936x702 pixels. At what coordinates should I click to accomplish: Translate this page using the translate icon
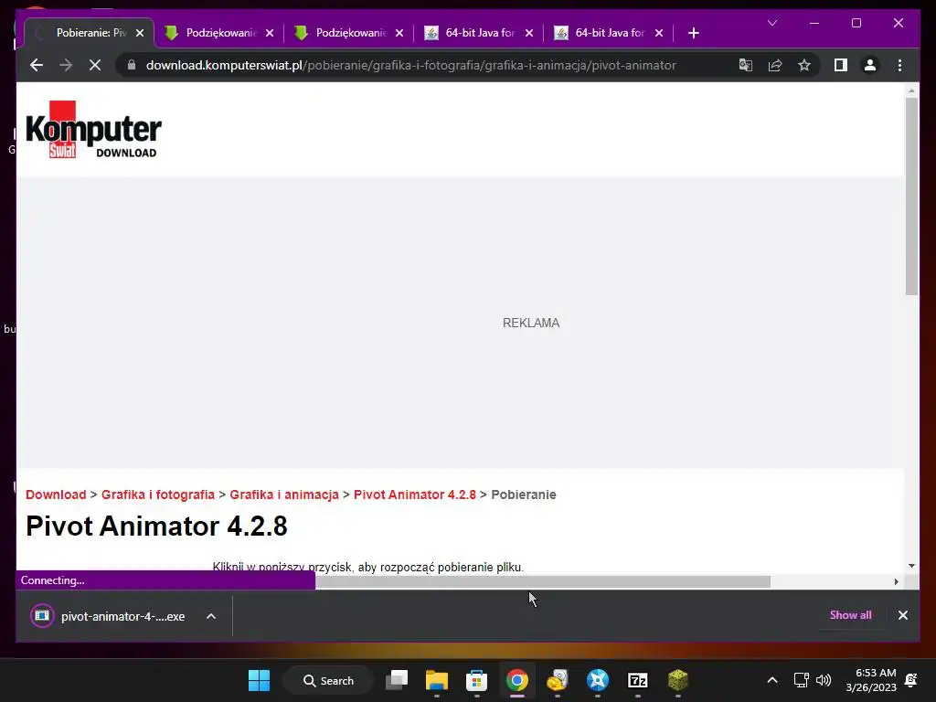[746, 65]
